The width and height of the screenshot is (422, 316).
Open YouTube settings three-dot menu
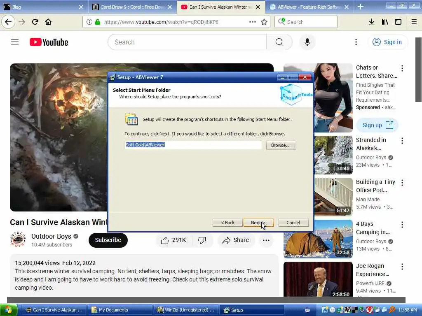click(x=356, y=42)
